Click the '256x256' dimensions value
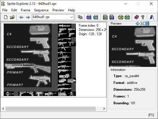158x119 pixels. point(140,90)
